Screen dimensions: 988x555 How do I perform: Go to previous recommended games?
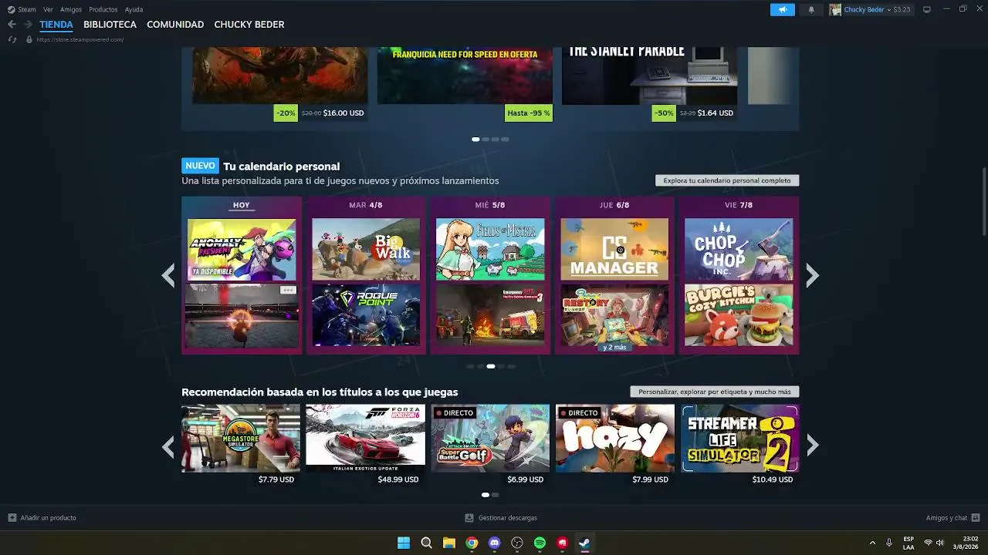pyautogui.click(x=168, y=446)
